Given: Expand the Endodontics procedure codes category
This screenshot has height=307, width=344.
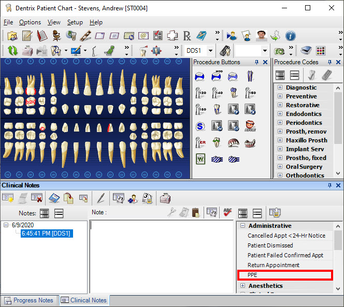Looking at the screenshot, I should (x=280, y=113).
